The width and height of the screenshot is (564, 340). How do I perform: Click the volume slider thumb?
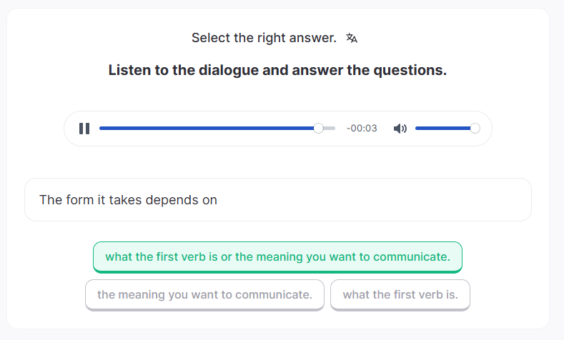pyautogui.click(x=475, y=129)
